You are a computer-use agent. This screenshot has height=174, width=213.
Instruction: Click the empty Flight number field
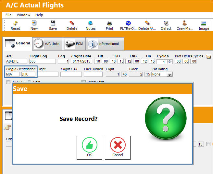coord(48,74)
